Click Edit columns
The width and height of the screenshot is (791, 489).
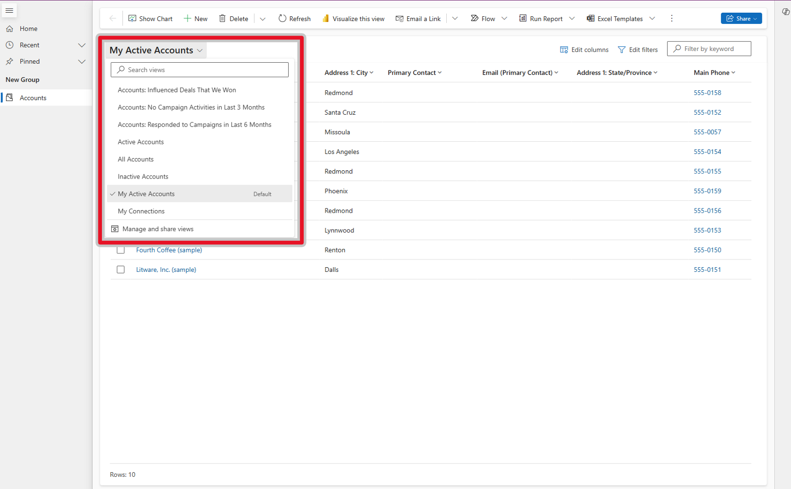pos(584,49)
